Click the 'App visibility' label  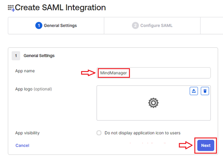click(x=27, y=133)
